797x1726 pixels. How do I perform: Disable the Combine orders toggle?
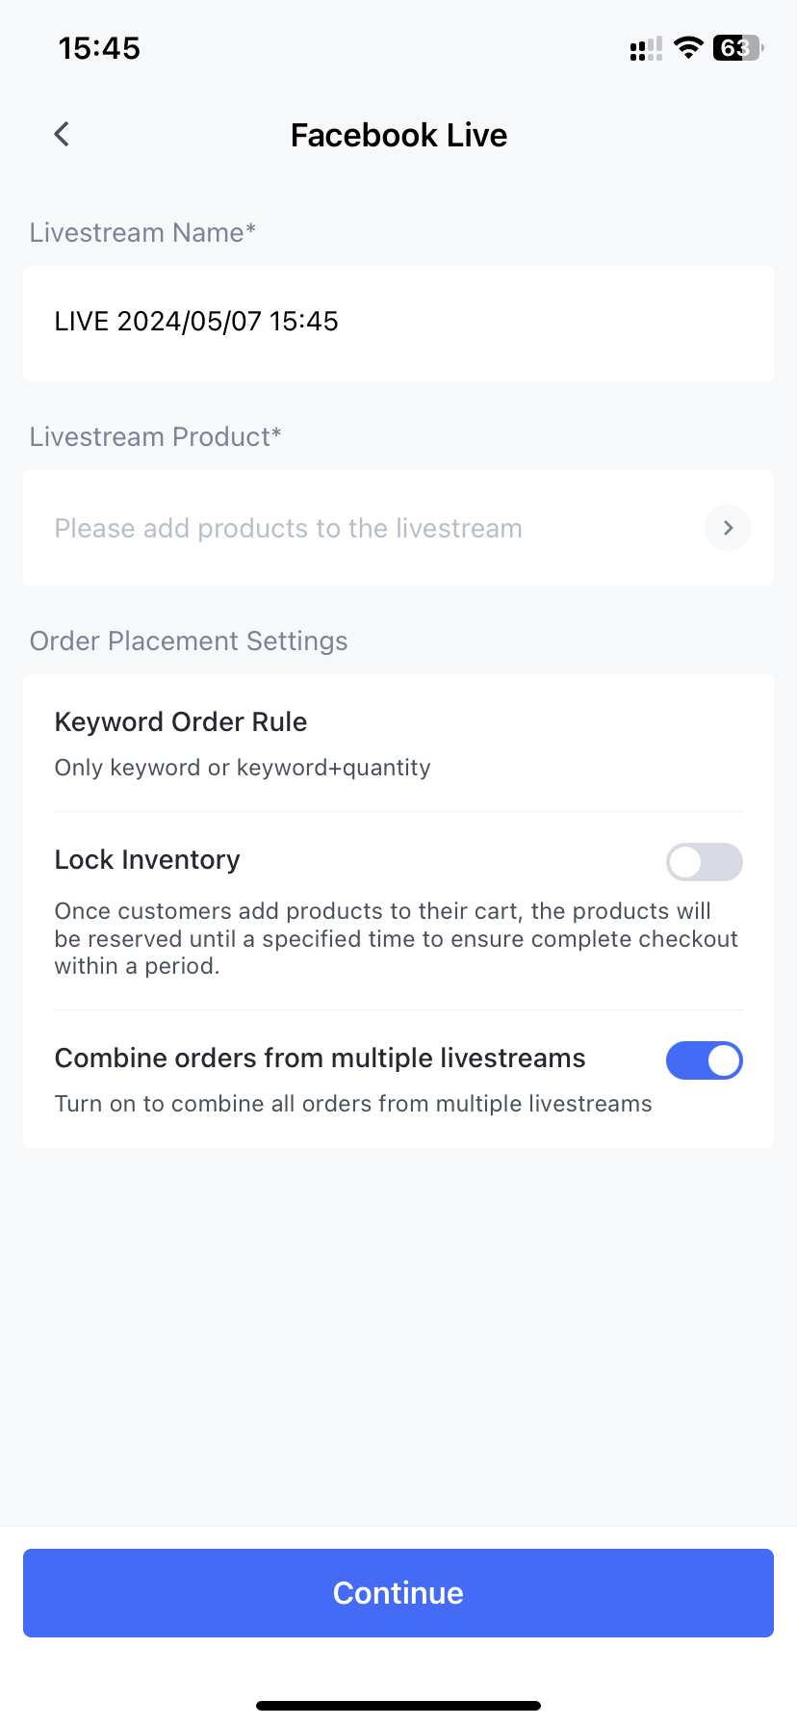click(704, 1060)
